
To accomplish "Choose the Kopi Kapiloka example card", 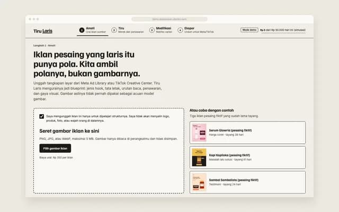I will (x=247, y=157).
